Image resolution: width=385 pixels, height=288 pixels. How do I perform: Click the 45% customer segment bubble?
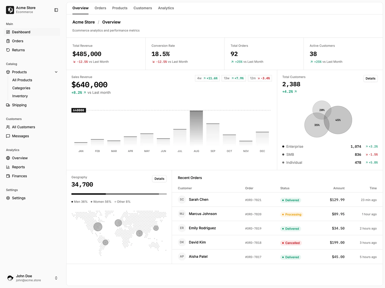[x=338, y=120]
